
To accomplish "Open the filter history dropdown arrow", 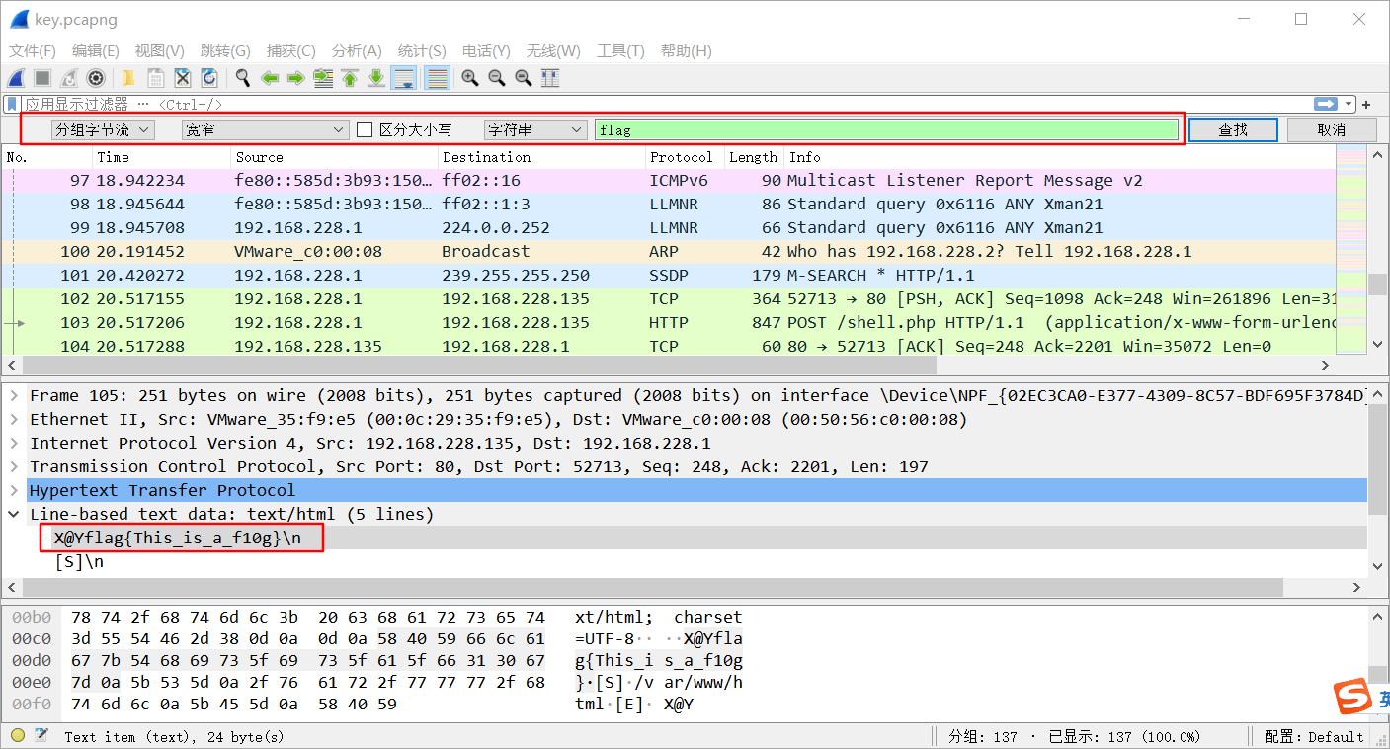I will click(1349, 104).
